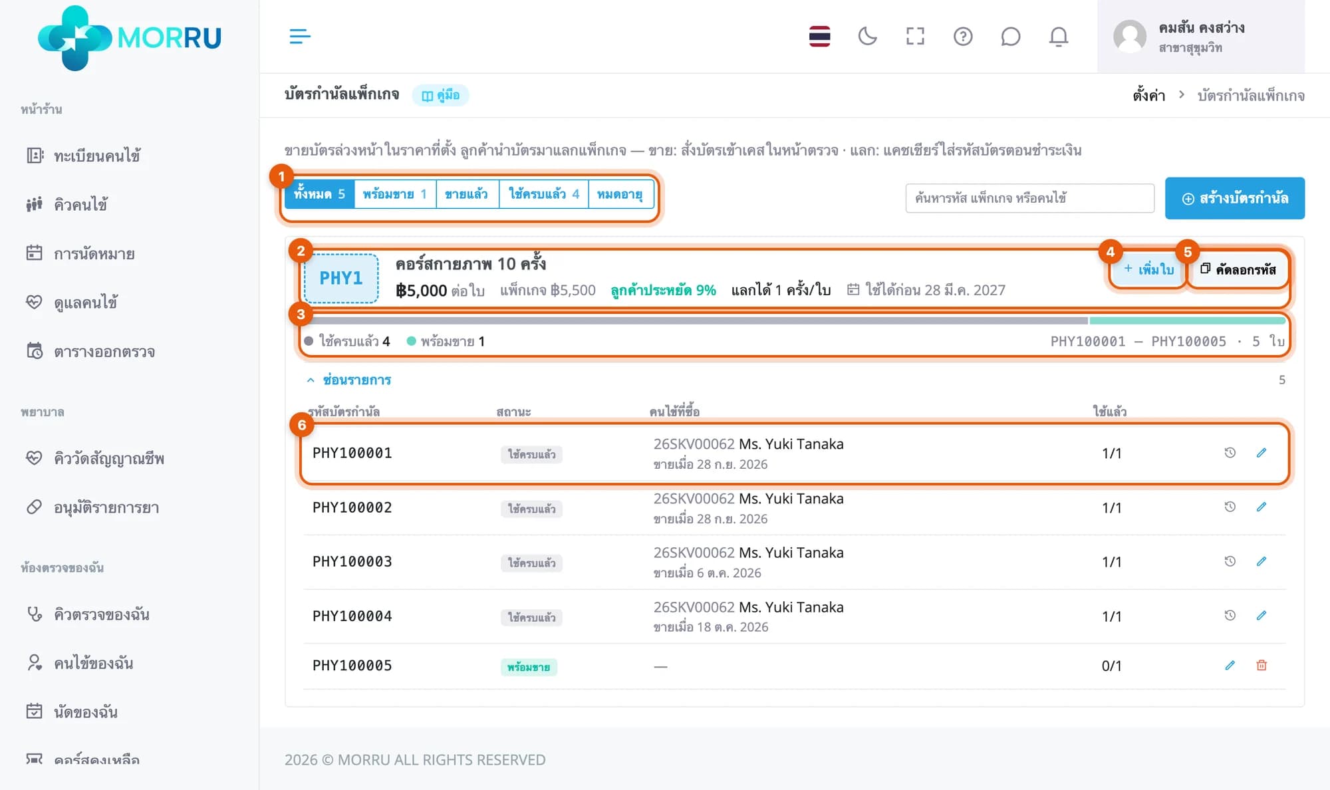The width and height of the screenshot is (1330, 790).
Task: View history icon for PHY100003
Action: click(x=1230, y=561)
